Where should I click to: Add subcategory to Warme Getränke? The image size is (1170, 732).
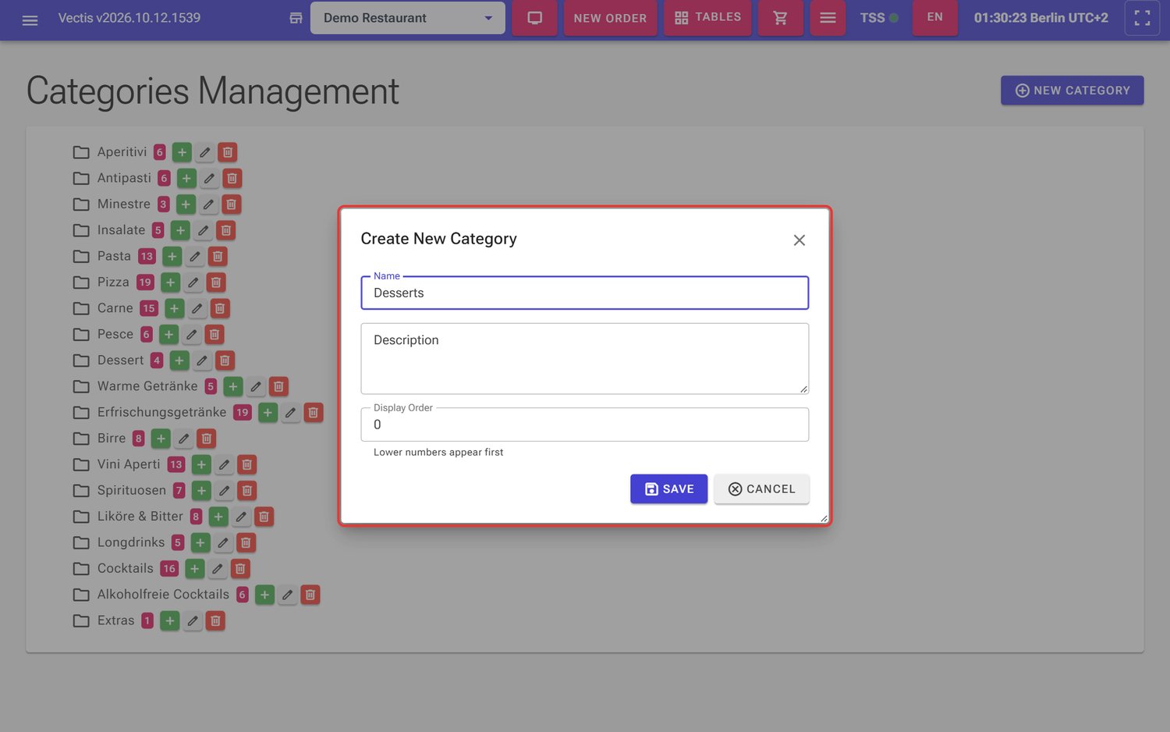[x=233, y=386]
